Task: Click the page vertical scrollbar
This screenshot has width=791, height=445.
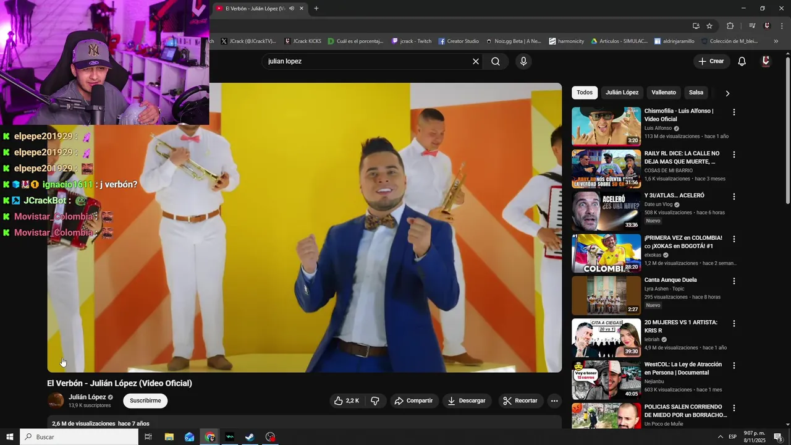Action: 787,130
